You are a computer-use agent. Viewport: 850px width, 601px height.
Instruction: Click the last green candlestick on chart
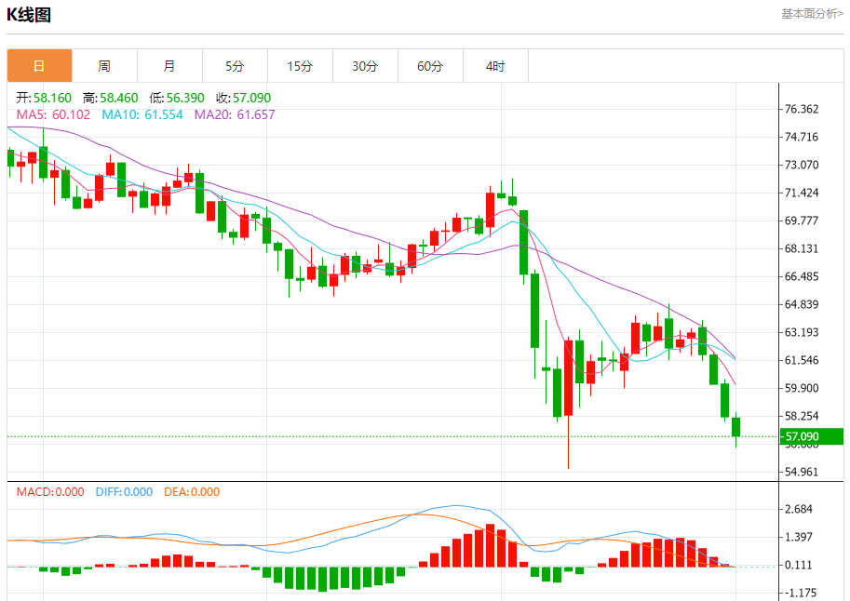tap(735, 427)
